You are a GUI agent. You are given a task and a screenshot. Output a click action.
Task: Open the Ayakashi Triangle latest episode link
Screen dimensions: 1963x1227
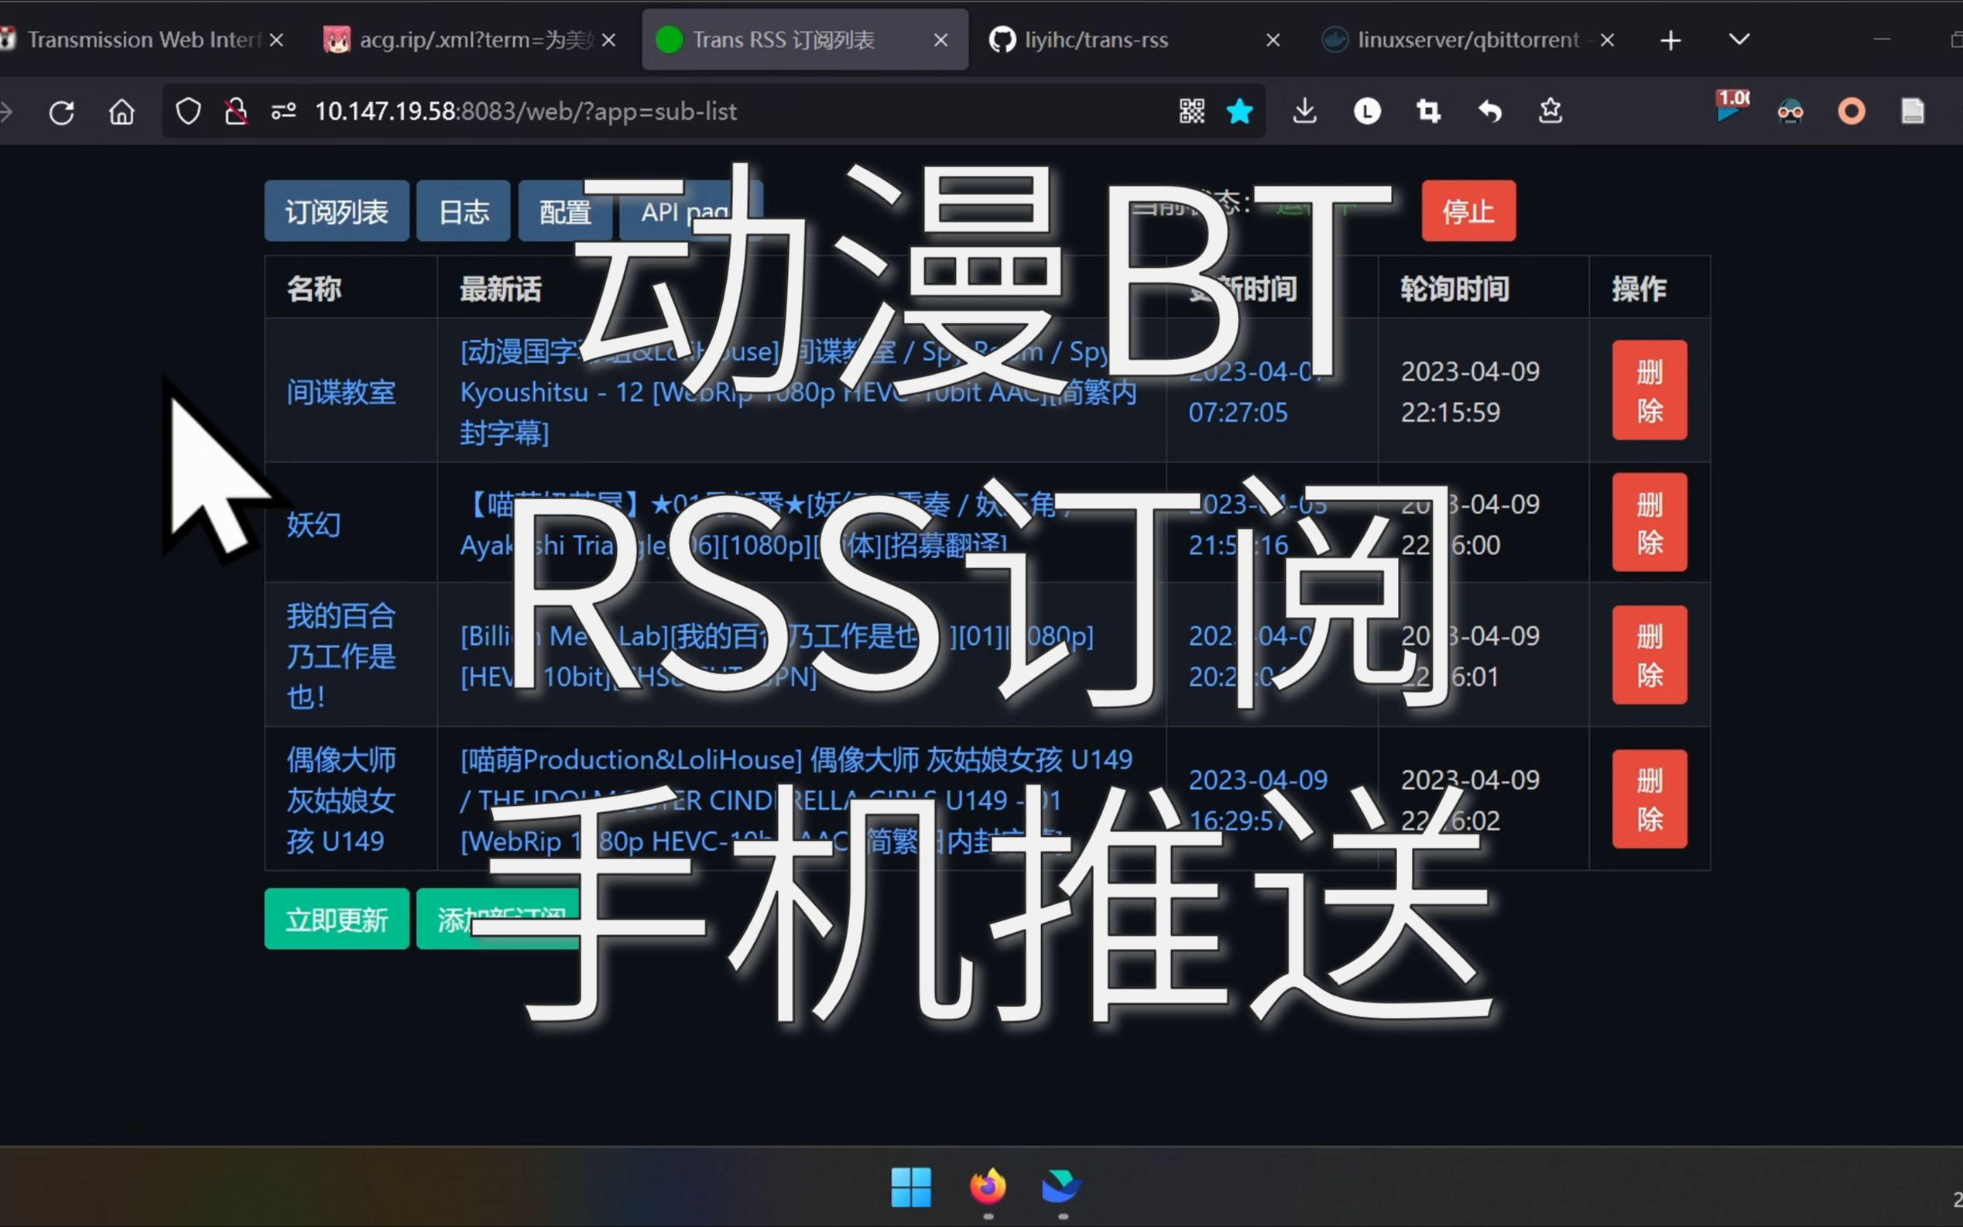(766, 524)
